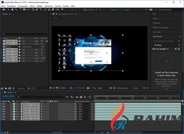
Task: Select the Rectangle shape tool
Action: pyautogui.click(x=33, y=10)
